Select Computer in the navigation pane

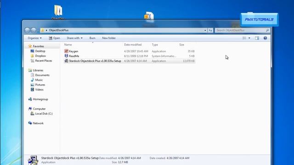pyautogui.click(x=39, y=109)
